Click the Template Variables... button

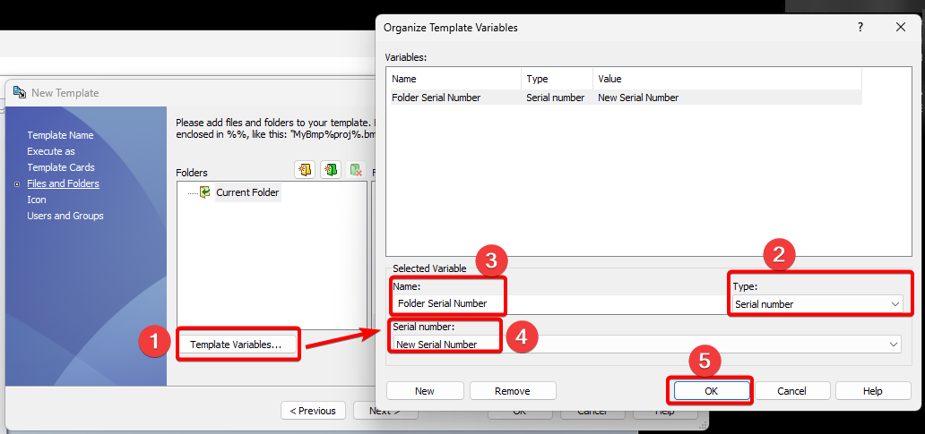236,345
